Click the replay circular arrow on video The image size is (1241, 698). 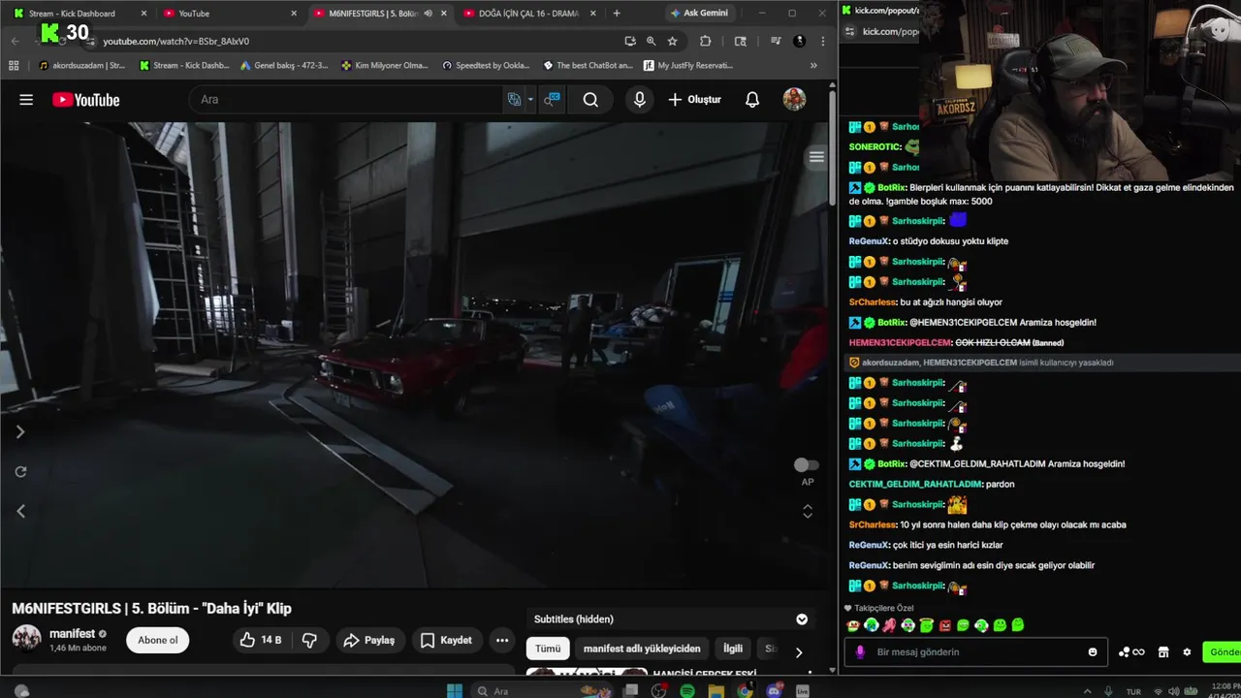click(20, 472)
